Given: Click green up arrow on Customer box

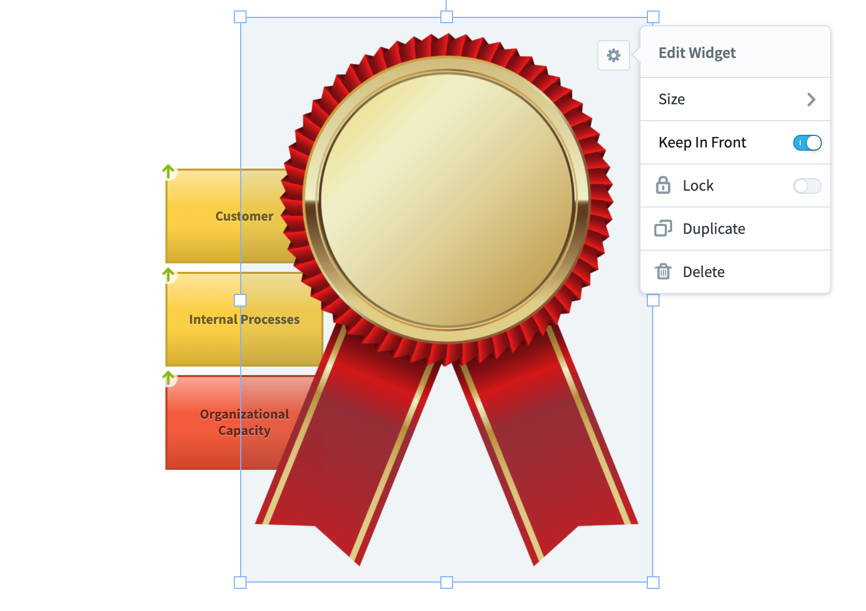Looking at the screenshot, I should pos(169,172).
